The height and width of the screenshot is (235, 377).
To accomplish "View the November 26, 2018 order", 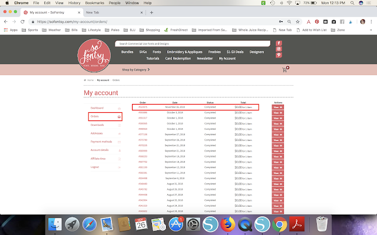I will (x=277, y=107).
